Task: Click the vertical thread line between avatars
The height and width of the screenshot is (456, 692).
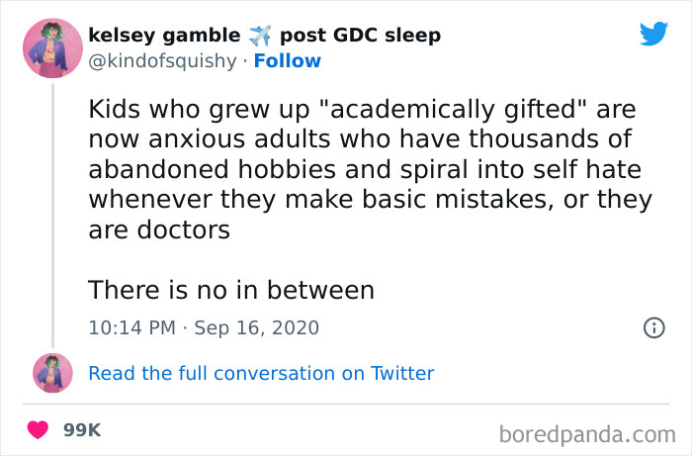Action: (52, 218)
